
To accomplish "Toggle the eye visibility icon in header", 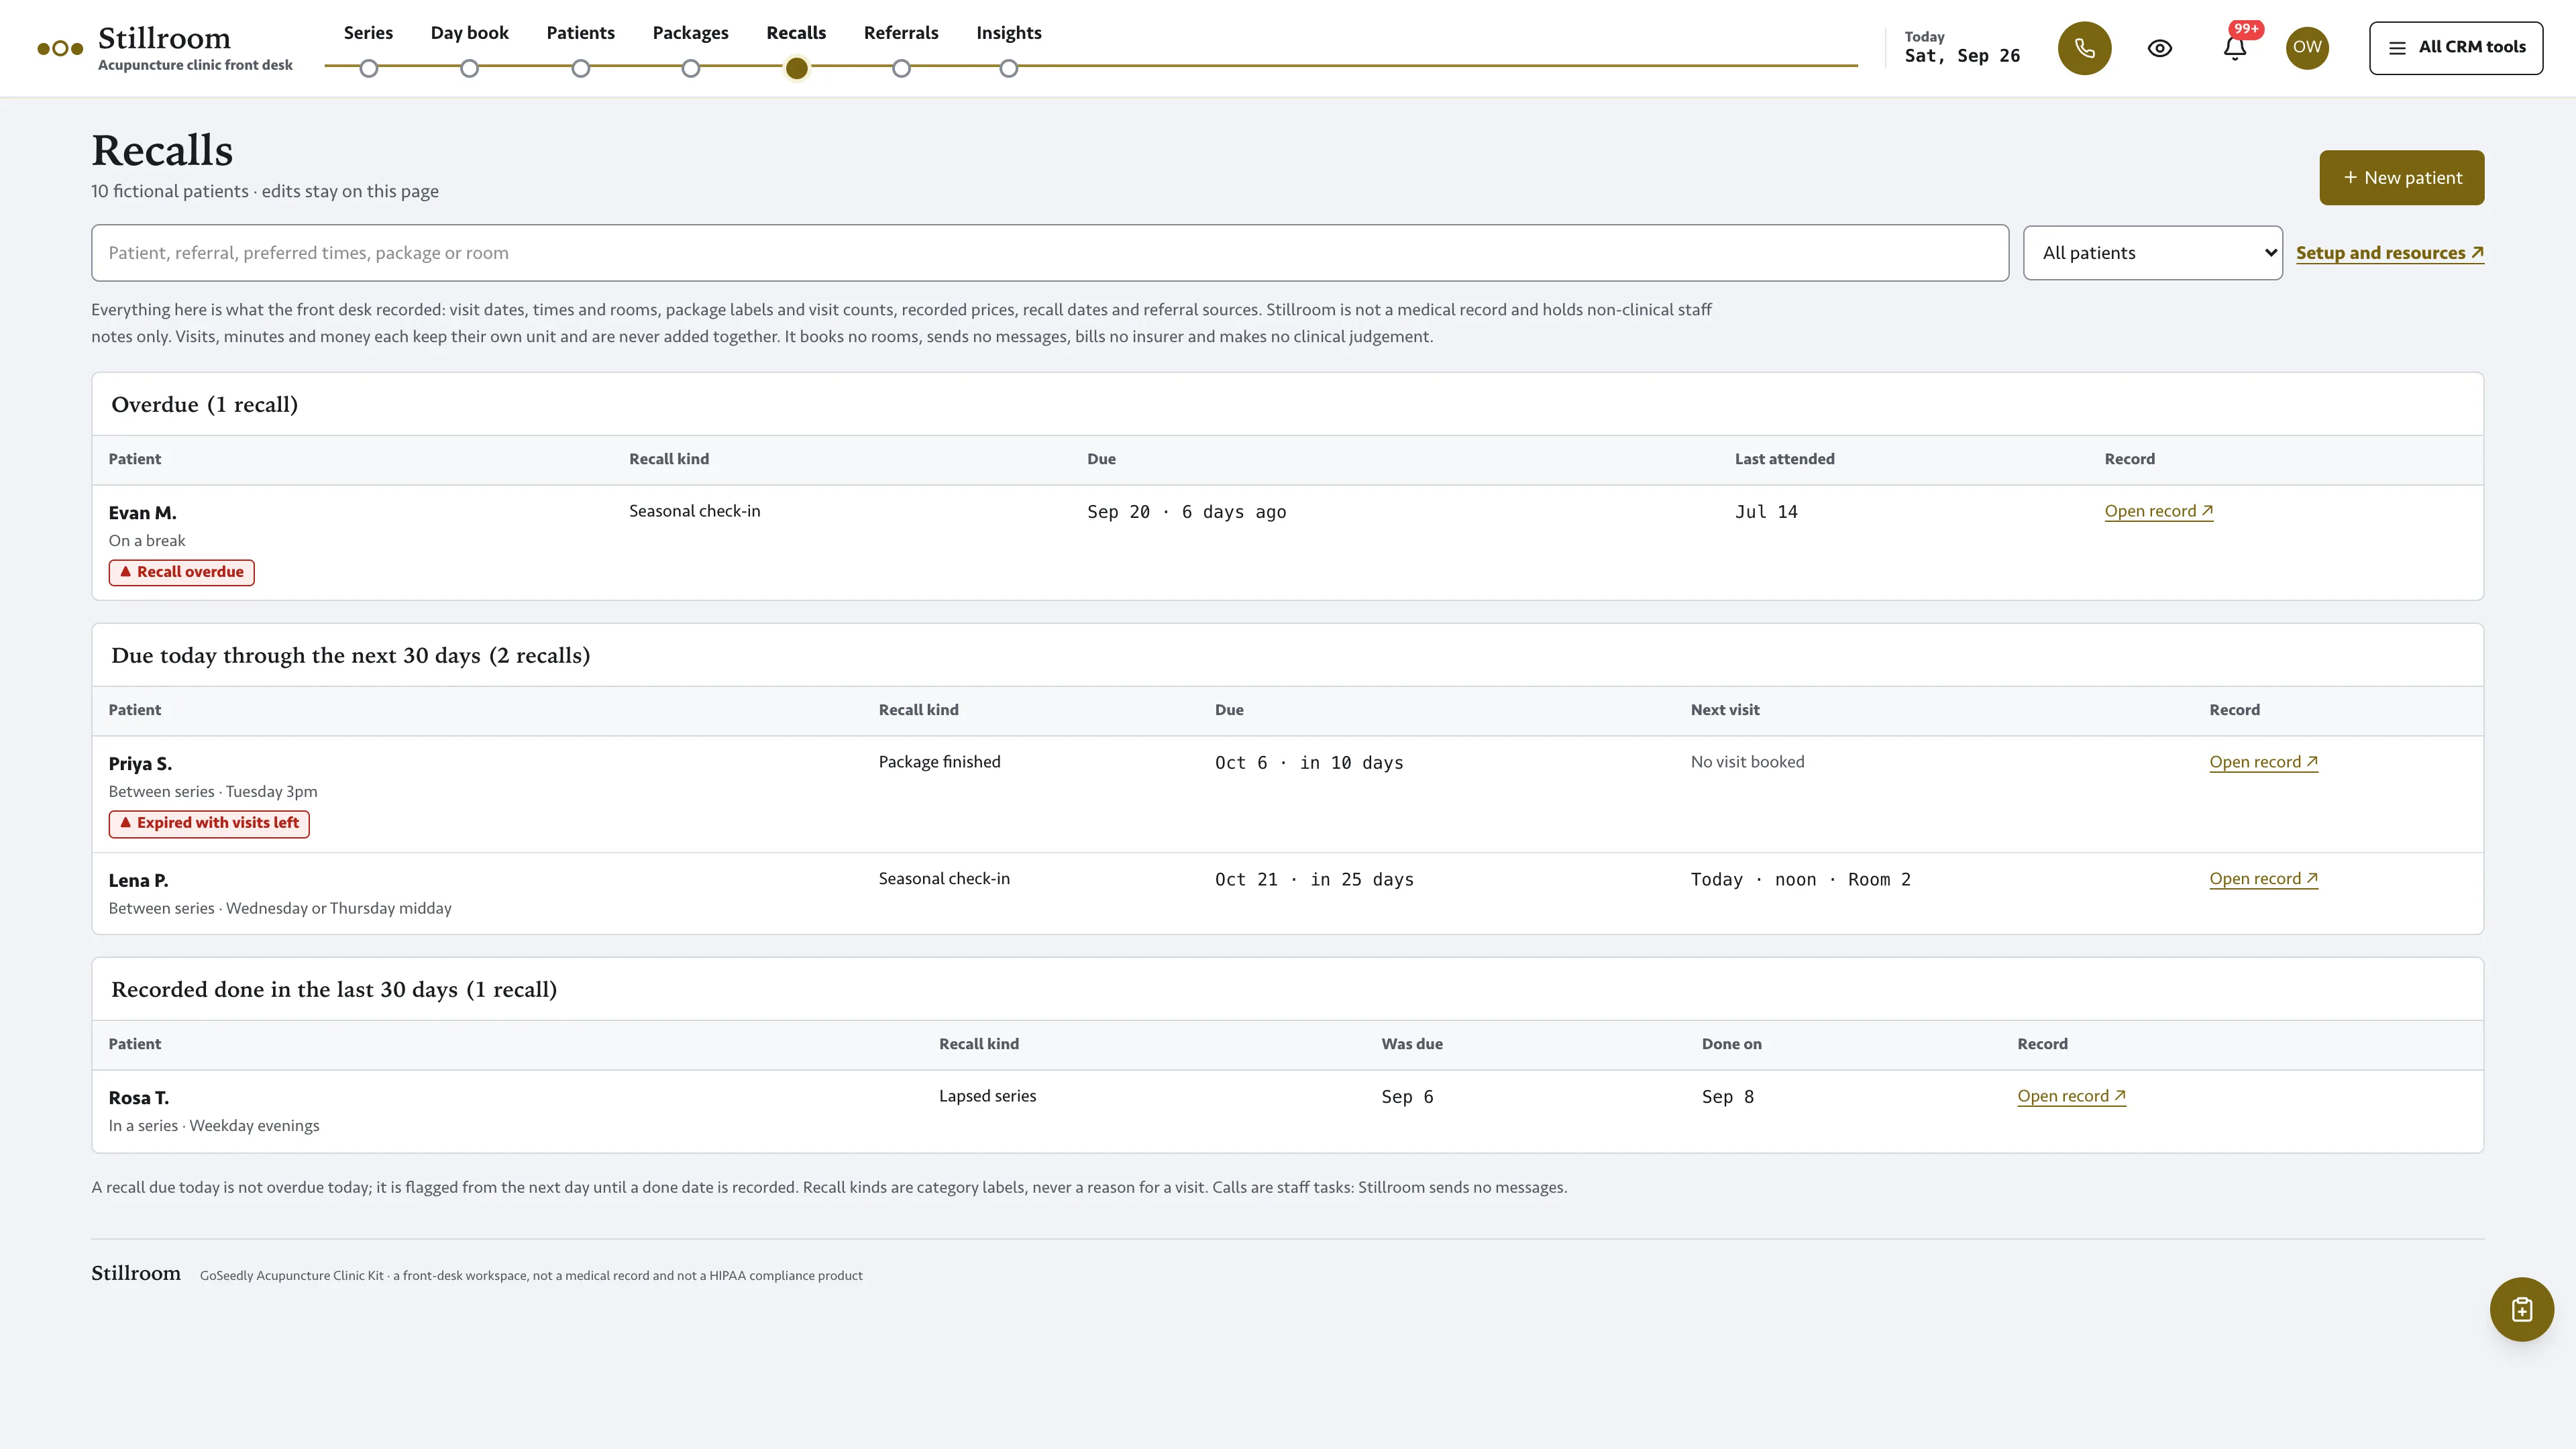I will tap(2160, 48).
